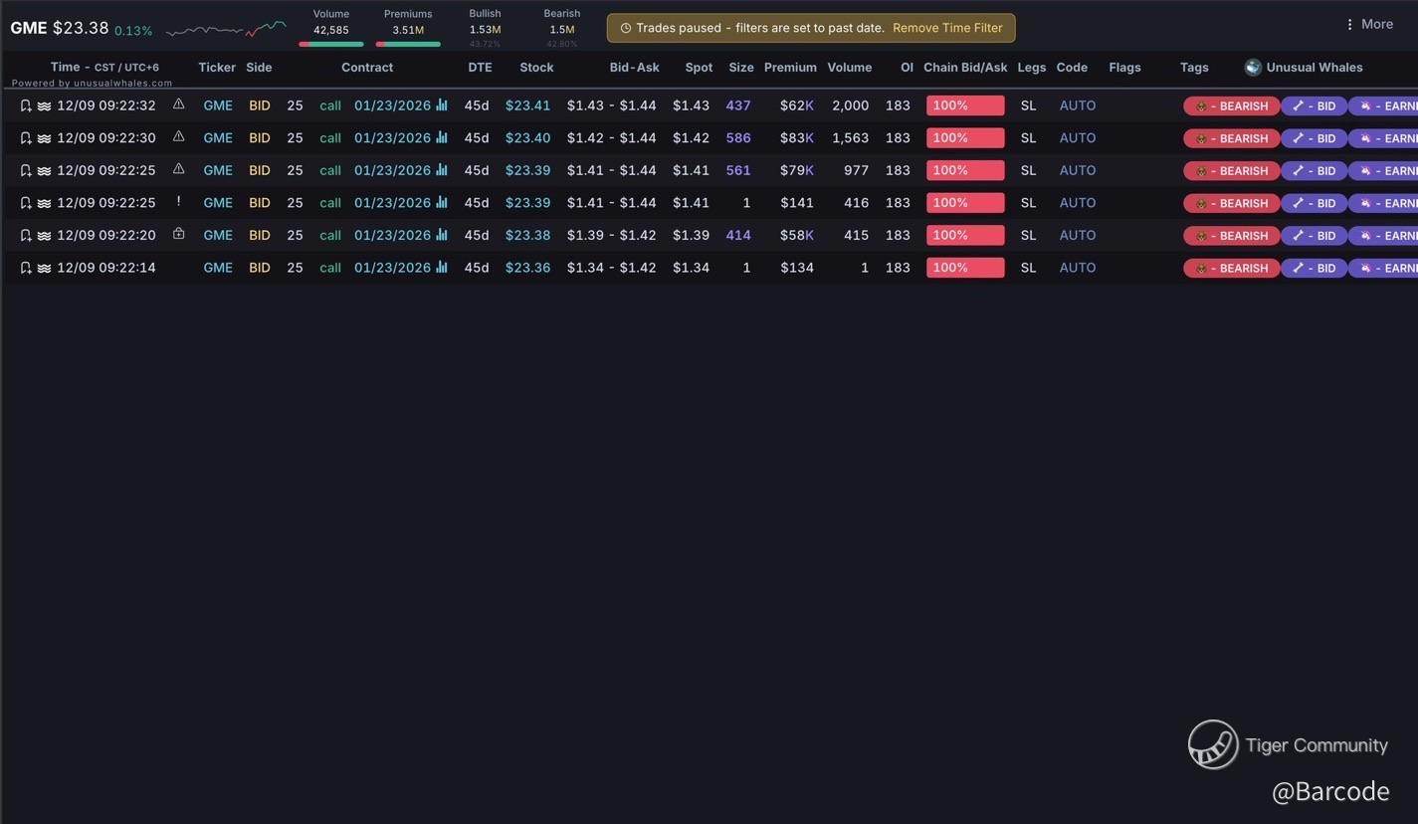Click the Unusual Whales globe logo
Image resolution: width=1418 pixels, height=824 pixels.
tap(1253, 68)
